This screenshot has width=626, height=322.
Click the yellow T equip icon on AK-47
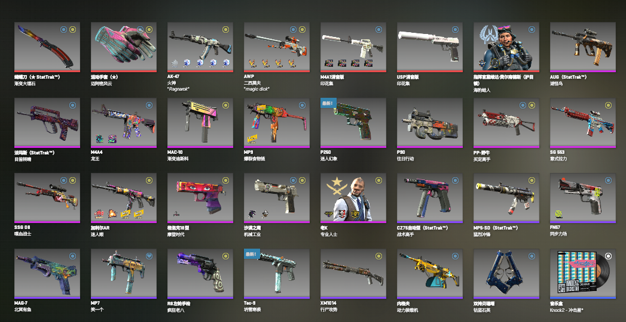coord(225,29)
